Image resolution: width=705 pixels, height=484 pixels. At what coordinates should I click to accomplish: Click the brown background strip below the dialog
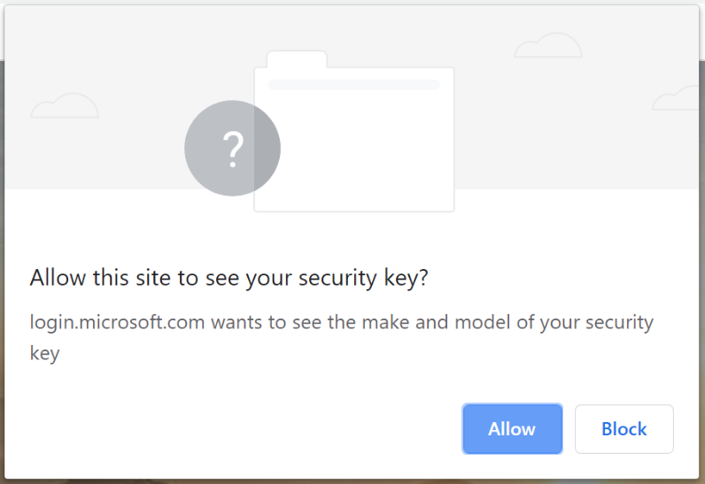click(x=354, y=481)
